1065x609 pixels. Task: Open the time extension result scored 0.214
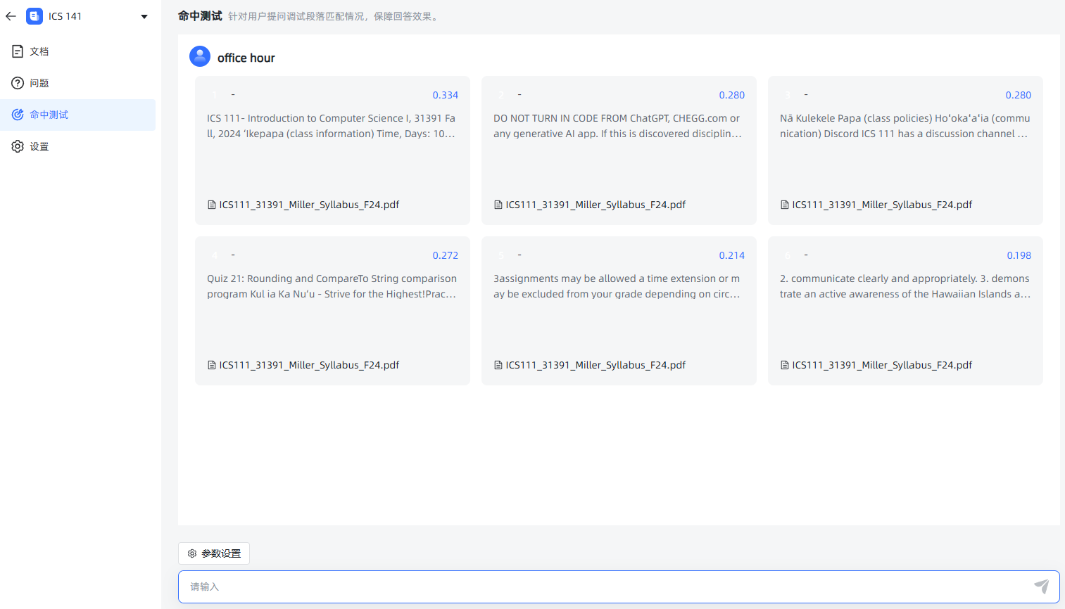[618, 310]
